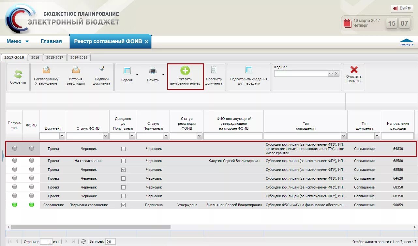418x246 pixels.
Task: Click the left side panel expand arrow
Action: 3,157
